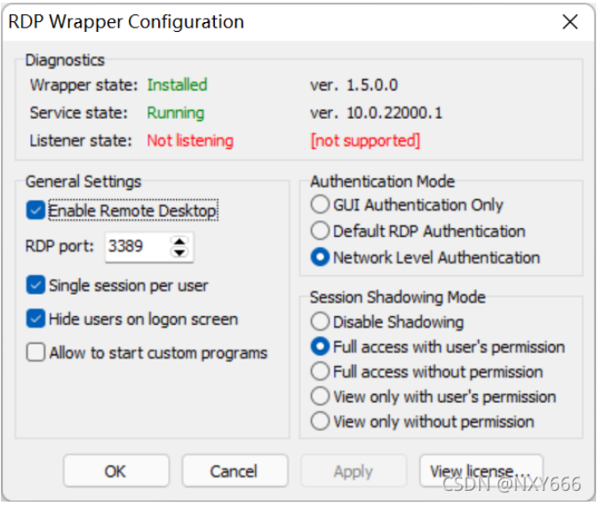597x506 pixels.
Task: Click the Apply button
Action: click(353, 471)
